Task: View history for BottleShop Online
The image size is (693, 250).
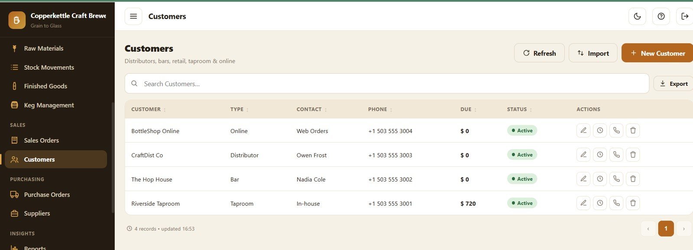Action: click(600, 130)
